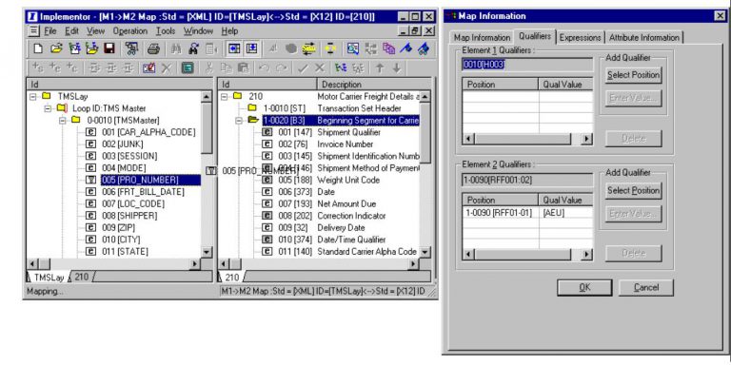Click the blue flag with binoculars icon

pyautogui.click(x=424, y=48)
